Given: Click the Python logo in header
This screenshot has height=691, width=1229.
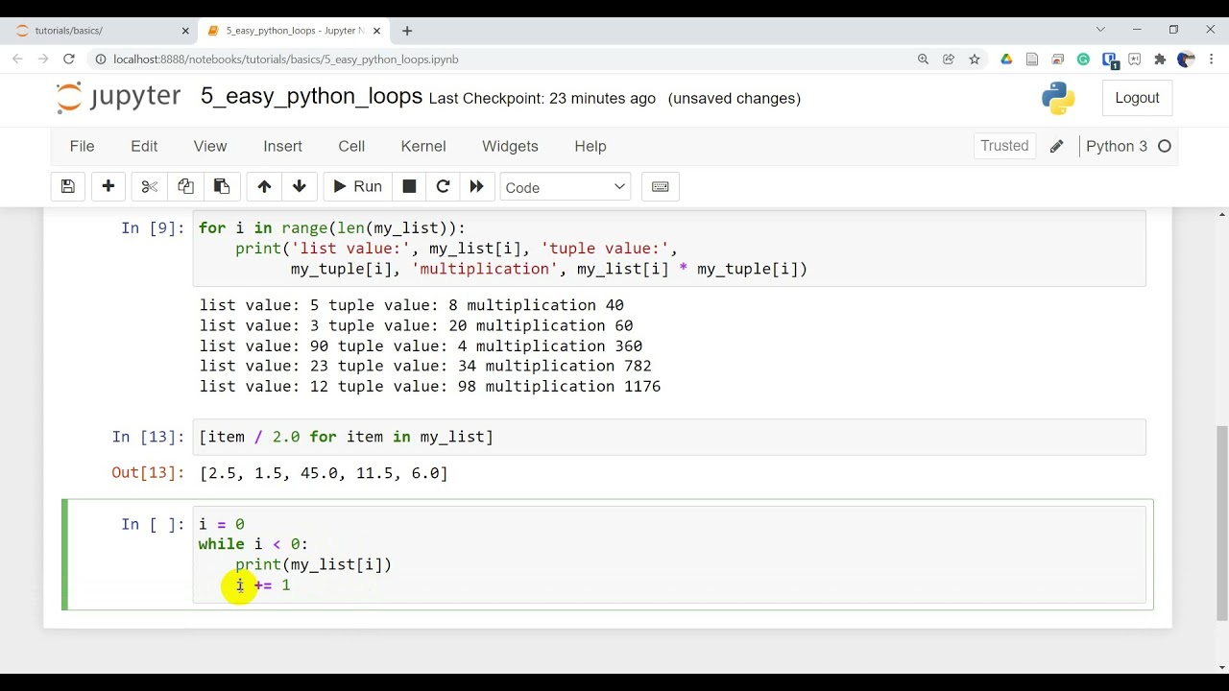Looking at the screenshot, I should point(1058,98).
